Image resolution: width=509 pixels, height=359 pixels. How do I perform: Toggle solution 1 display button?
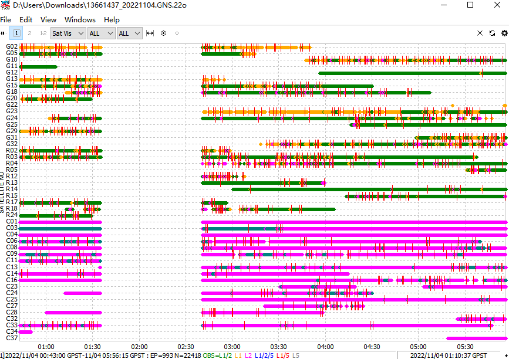click(x=16, y=33)
